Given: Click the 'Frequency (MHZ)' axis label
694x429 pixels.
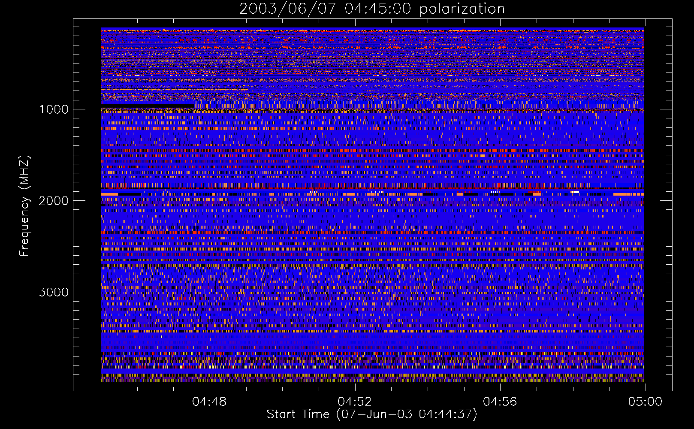Looking at the screenshot, I should tap(24, 206).
